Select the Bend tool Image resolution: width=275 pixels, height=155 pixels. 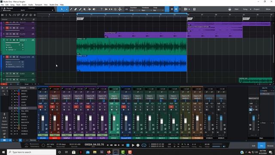[89, 9]
